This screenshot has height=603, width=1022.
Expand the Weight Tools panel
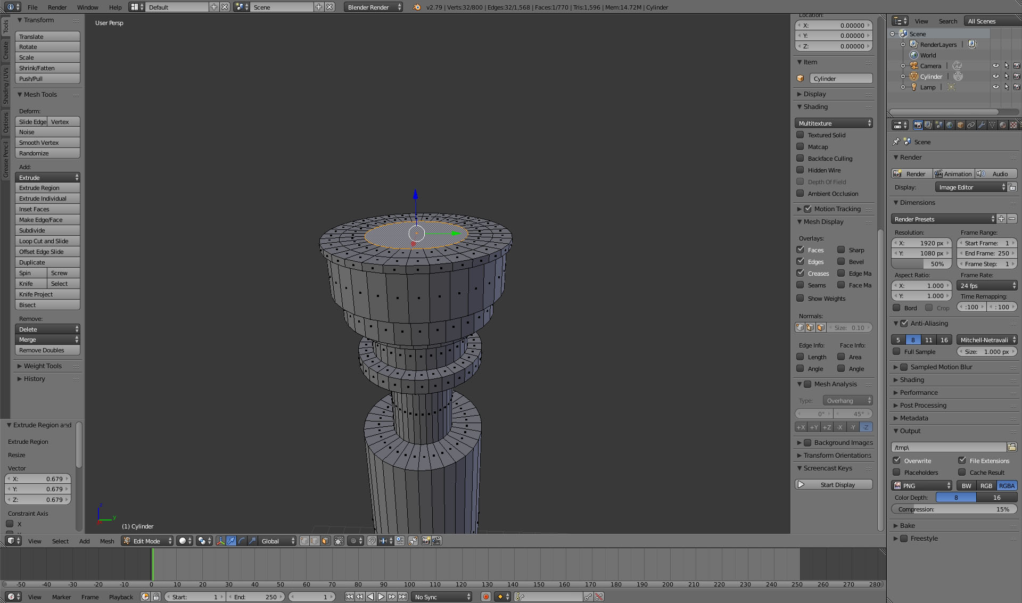pyautogui.click(x=43, y=366)
